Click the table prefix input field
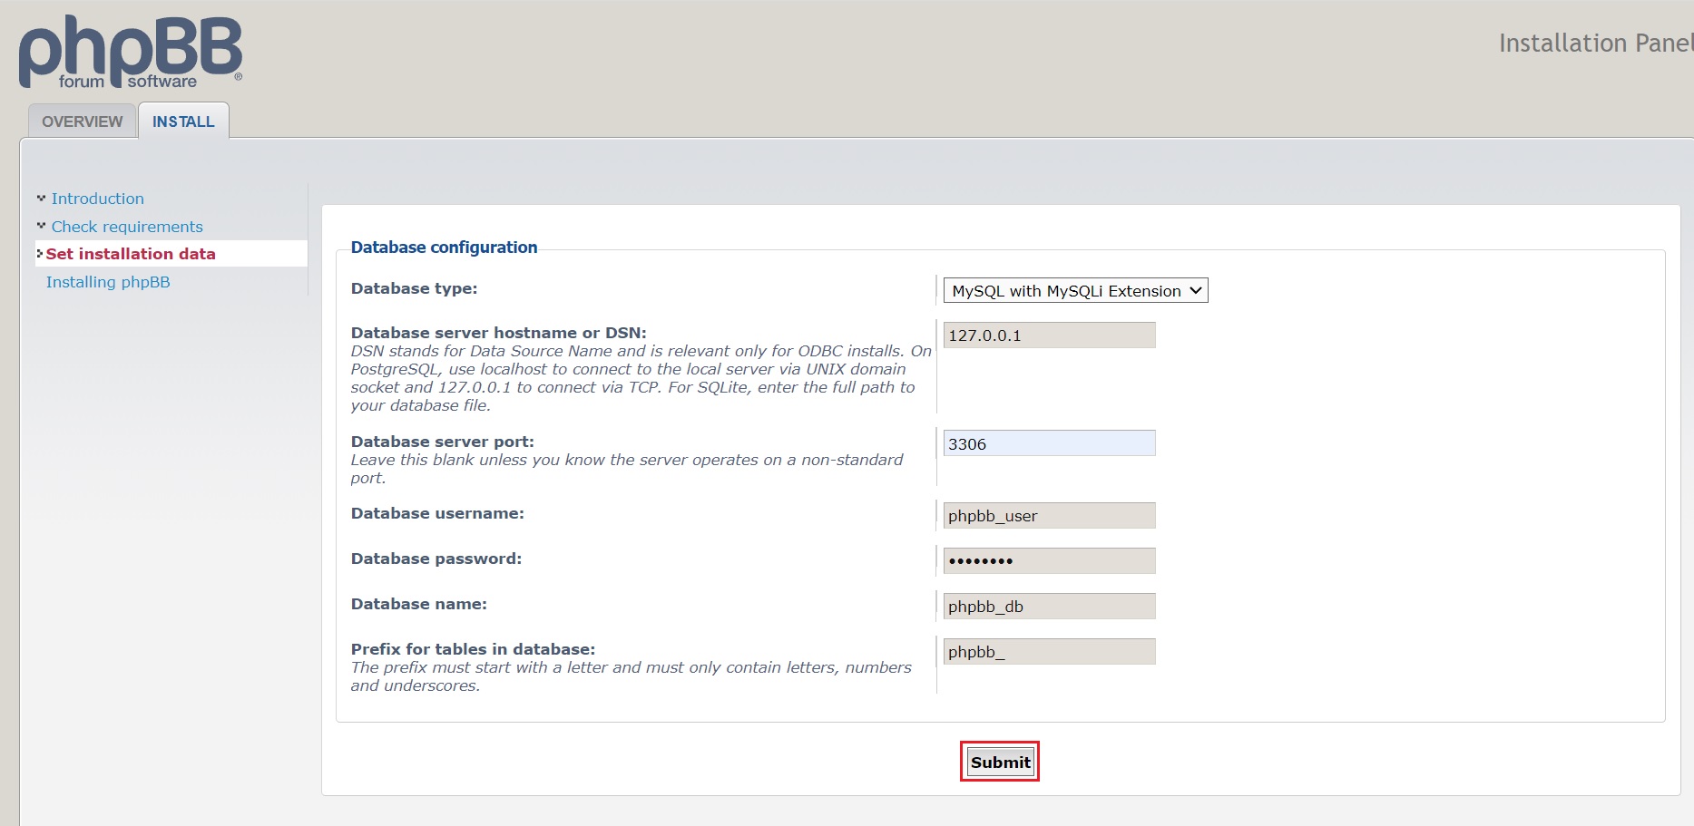Screen dimensions: 1694x826 pos(1049,652)
